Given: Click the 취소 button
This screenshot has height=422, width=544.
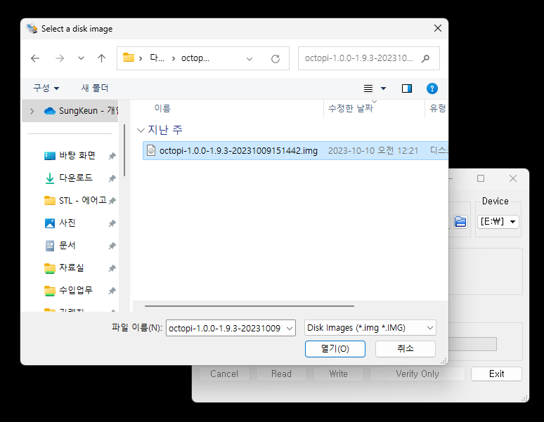Looking at the screenshot, I should pos(406,348).
